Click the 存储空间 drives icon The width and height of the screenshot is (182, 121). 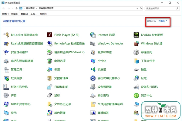pos(136,52)
